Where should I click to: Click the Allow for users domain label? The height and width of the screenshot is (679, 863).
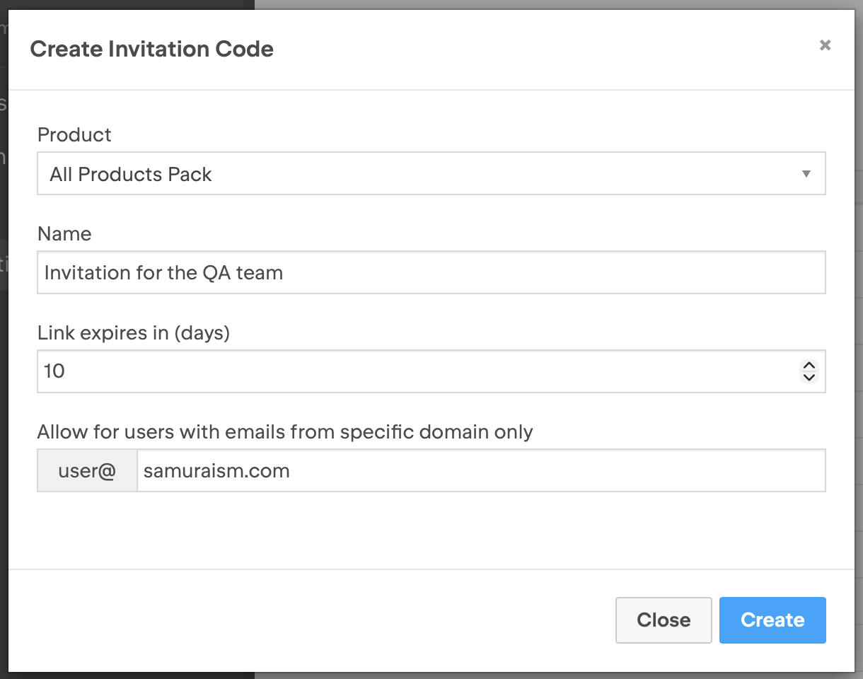coord(285,431)
